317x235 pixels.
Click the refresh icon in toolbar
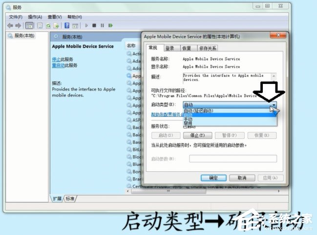pyautogui.click(x=49, y=25)
